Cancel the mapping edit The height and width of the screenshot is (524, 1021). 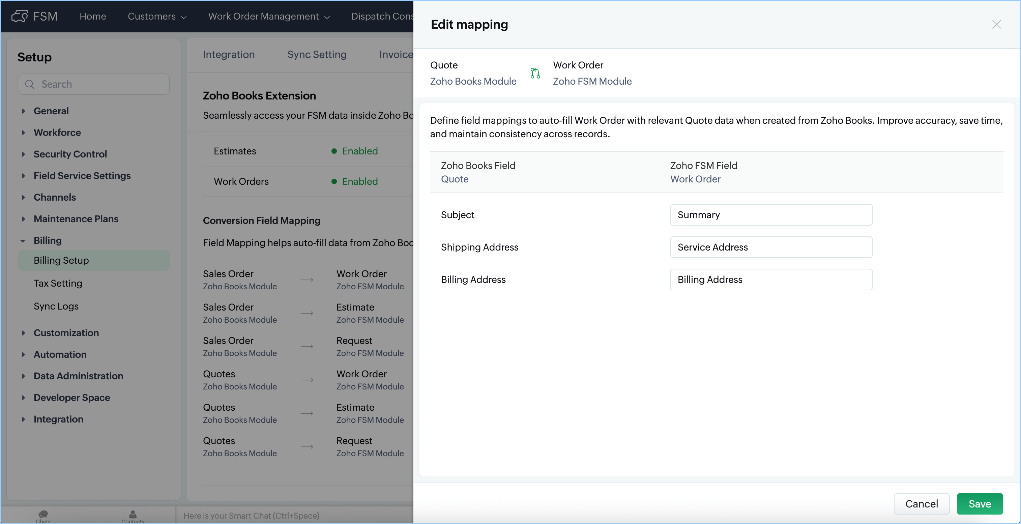click(x=921, y=504)
